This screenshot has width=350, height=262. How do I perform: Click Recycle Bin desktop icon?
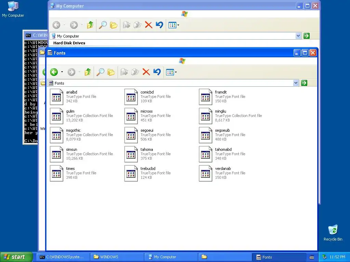tap(333, 233)
